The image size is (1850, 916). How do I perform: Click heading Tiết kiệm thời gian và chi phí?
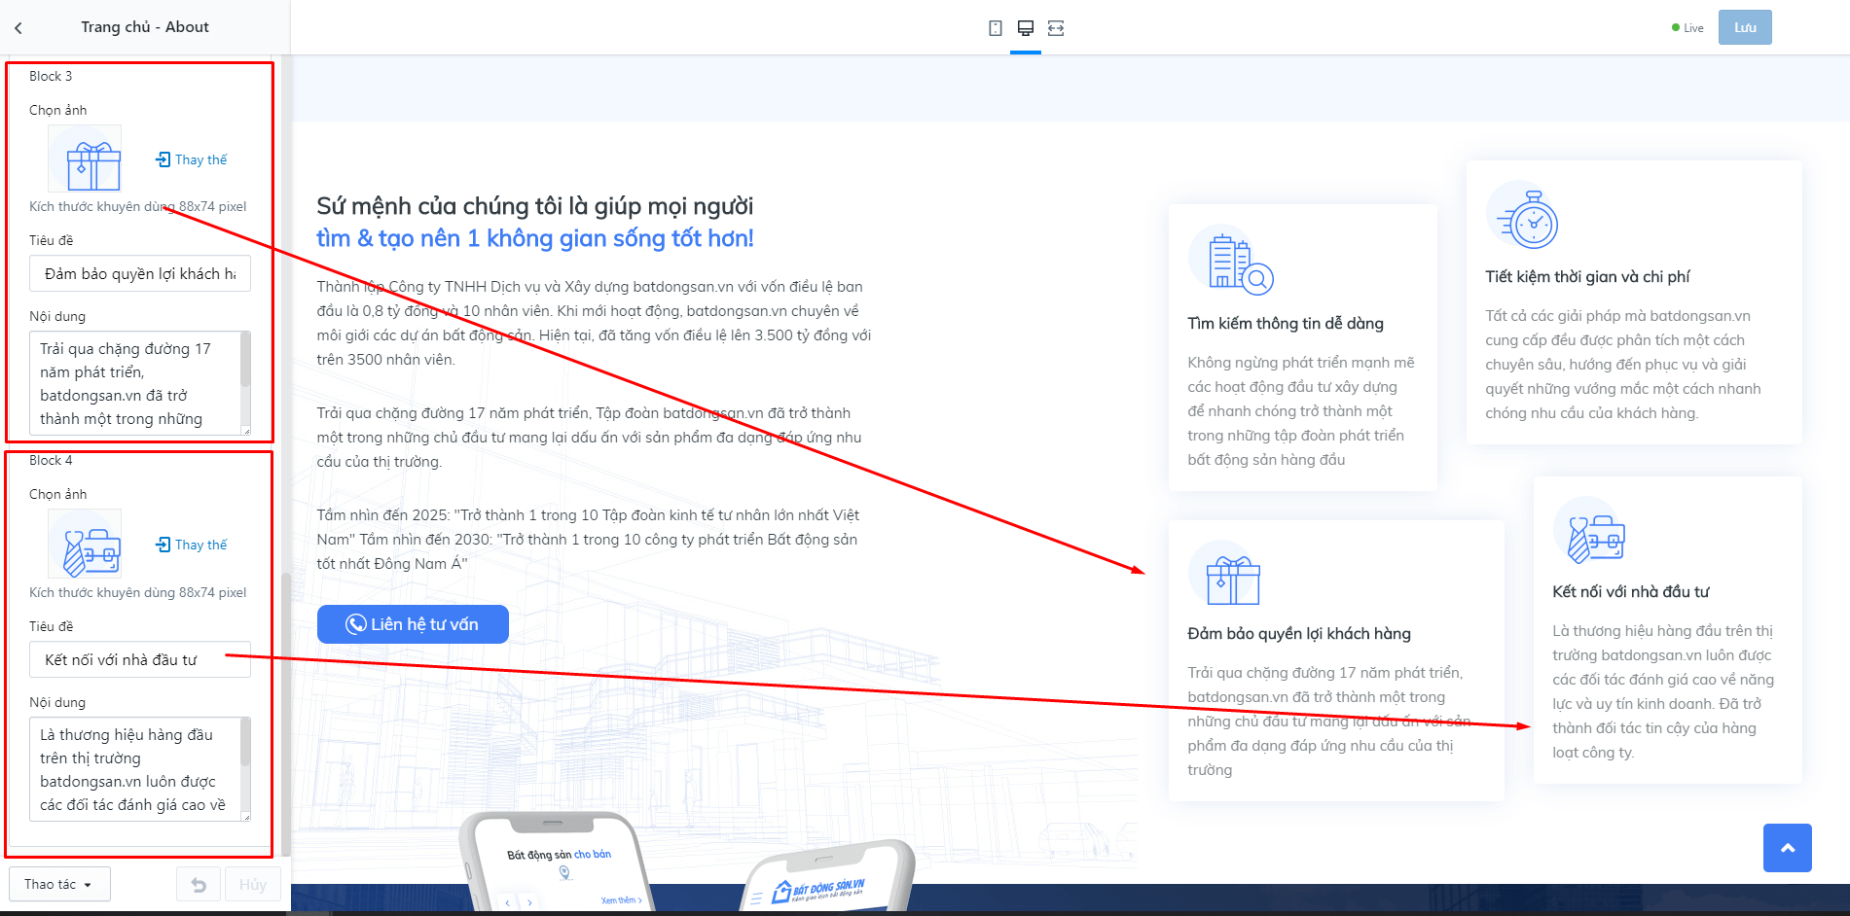click(x=1587, y=277)
